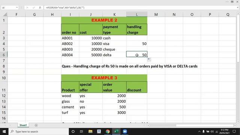Select column N header
The width and height of the screenshot is (240, 135).
[174, 15]
